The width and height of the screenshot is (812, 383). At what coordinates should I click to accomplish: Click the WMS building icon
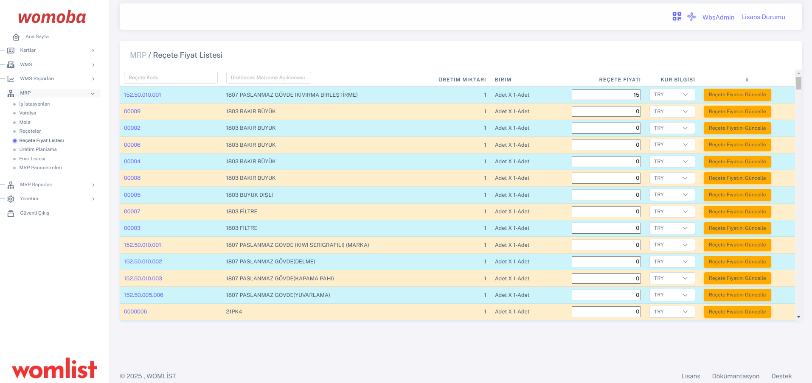(11, 65)
